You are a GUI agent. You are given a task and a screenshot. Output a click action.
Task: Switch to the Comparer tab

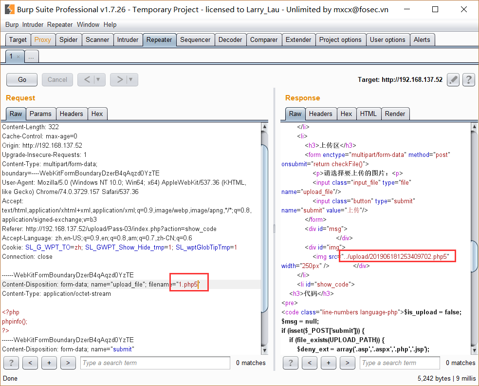click(x=264, y=40)
